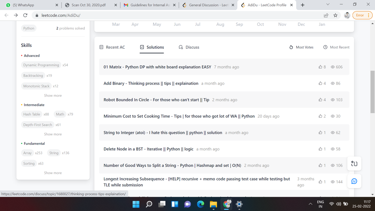Image resolution: width=375 pixels, height=211 pixels.
Task: Select the Depth-First Search skill tag
Action: pos(37,125)
